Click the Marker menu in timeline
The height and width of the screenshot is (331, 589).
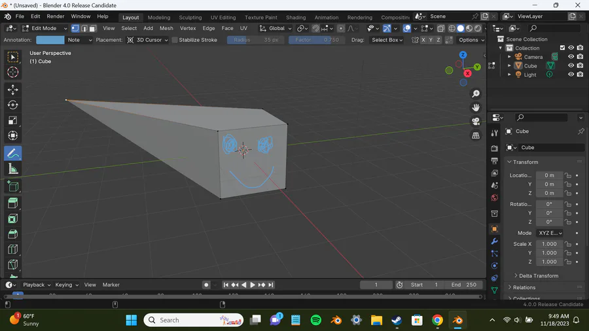[111, 285]
